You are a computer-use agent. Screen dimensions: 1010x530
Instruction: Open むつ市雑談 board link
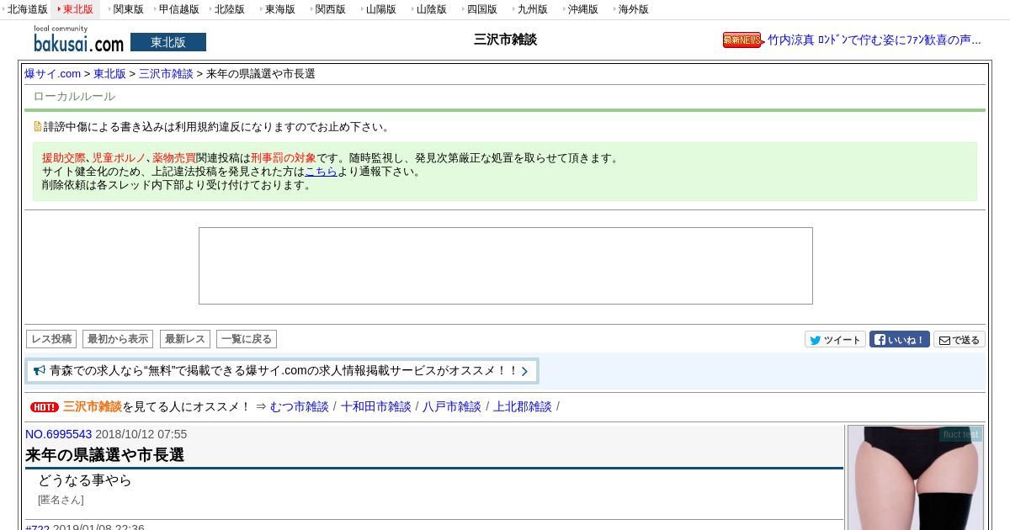[300, 406]
